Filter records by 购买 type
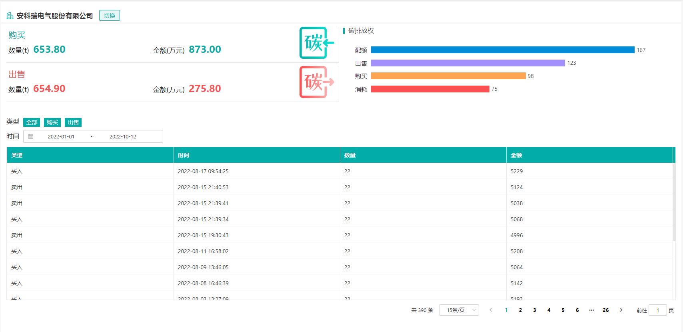The width and height of the screenshot is (683, 332). [52, 122]
